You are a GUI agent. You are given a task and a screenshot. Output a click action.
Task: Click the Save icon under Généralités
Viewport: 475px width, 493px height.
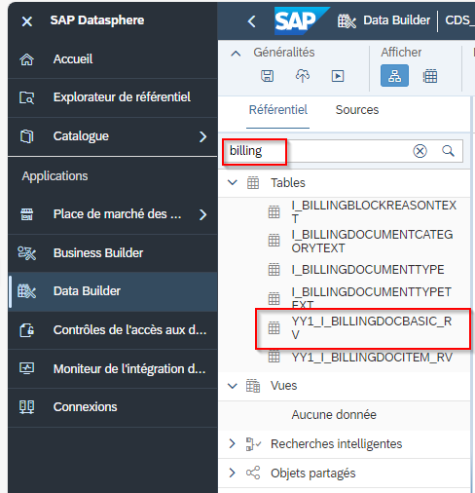click(268, 76)
